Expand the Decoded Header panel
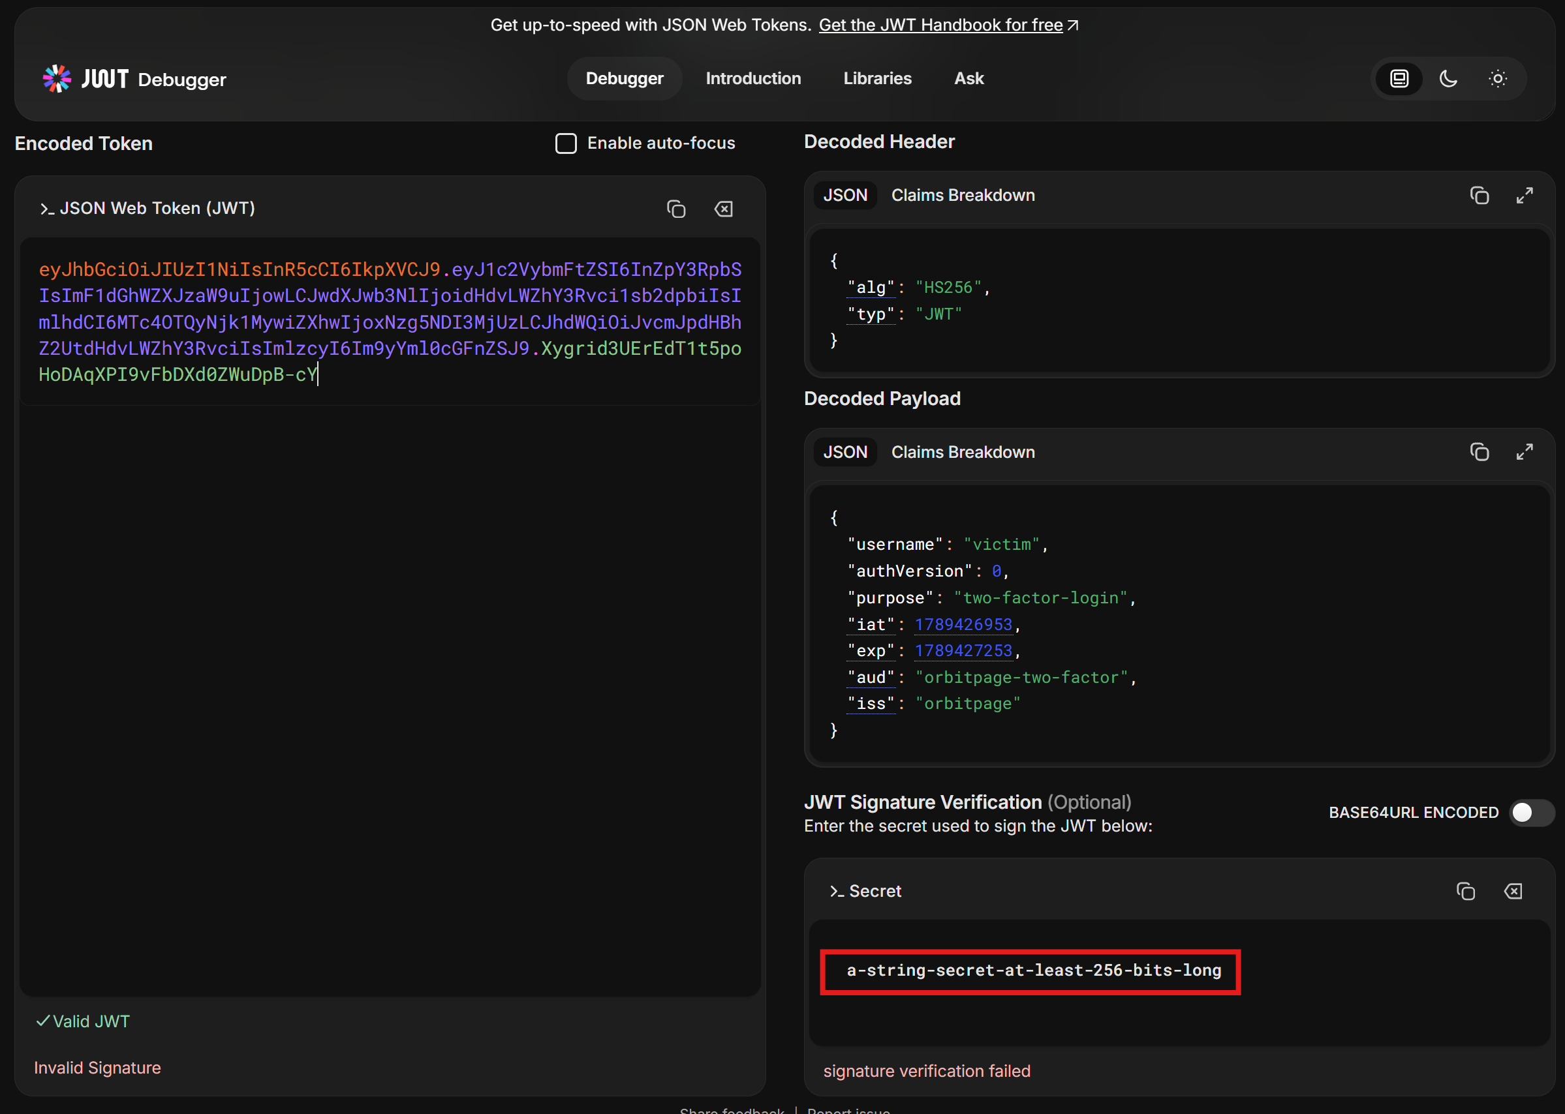Viewport: 1565px width, 1114px height. (x=1525, y=196)
